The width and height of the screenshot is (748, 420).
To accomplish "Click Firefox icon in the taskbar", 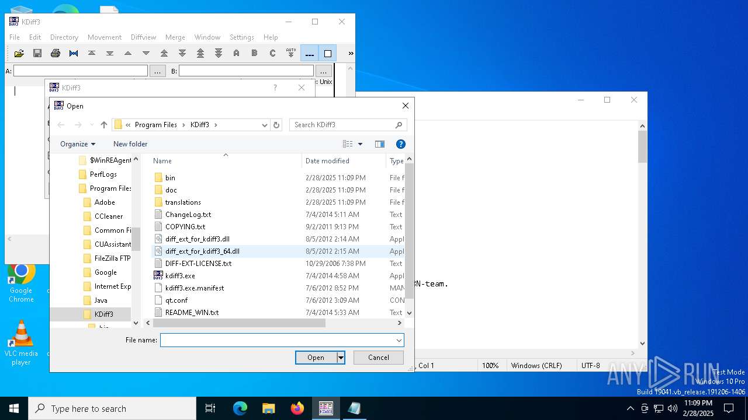I will pyautogui.click(x=297, y=408).
